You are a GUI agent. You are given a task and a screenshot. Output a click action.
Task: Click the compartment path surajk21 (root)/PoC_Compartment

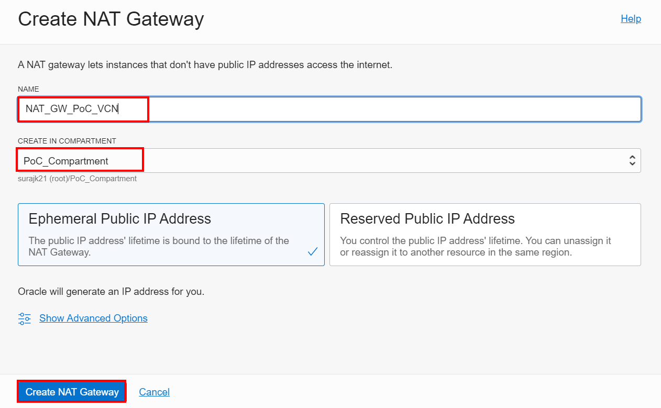coord(77,179)
